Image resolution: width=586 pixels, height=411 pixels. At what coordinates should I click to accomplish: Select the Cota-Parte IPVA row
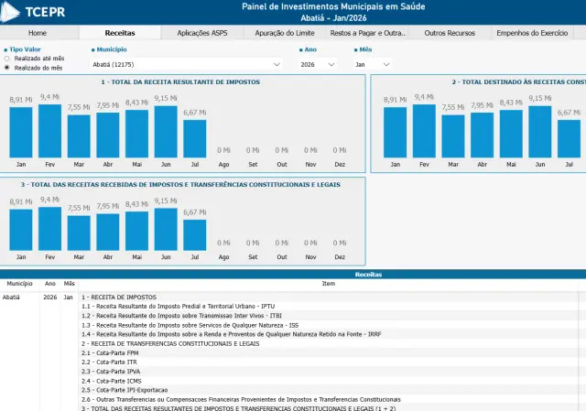329,372
